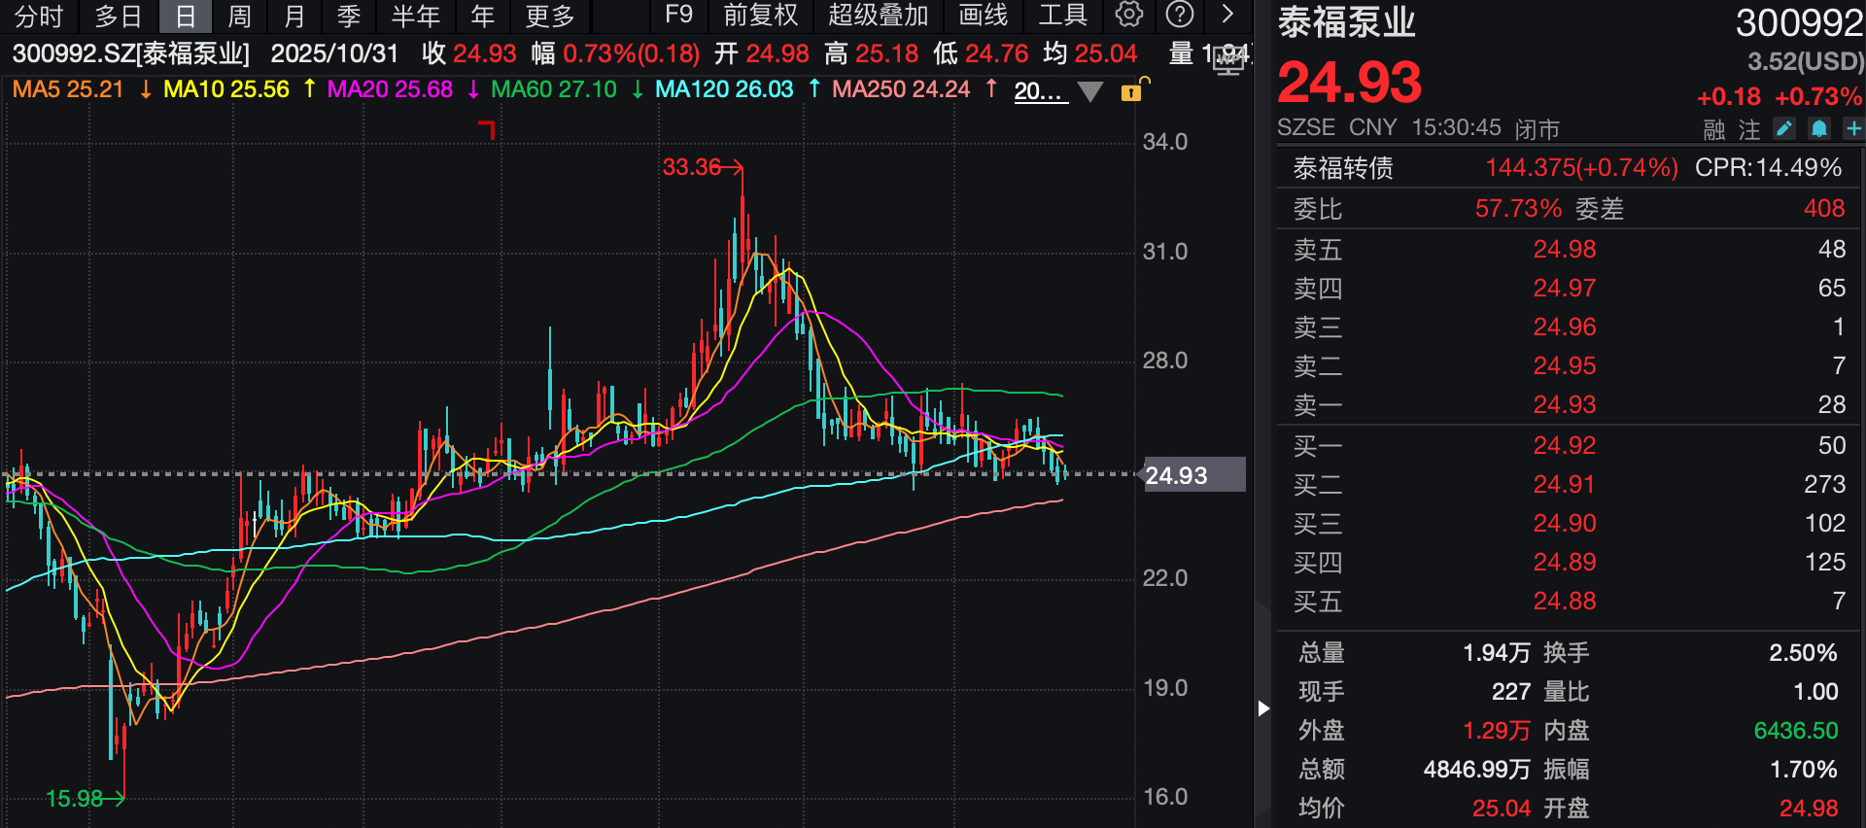Expand toolbar with right chevron arrow
Image resolution: width=1866 pixels, height=828 pixels.
click(x=1227, y=15)
